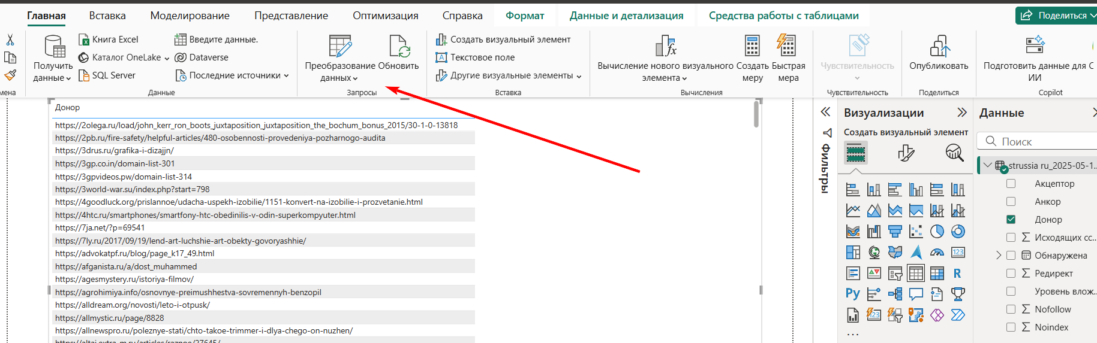Open the Справка tab
The width and height of the screenshot is (1097, 343).
pyautogui.click(x=462, y=16)
